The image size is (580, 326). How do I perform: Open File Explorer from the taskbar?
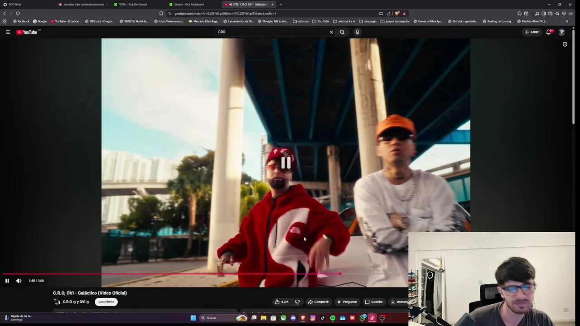click(263, 318)
